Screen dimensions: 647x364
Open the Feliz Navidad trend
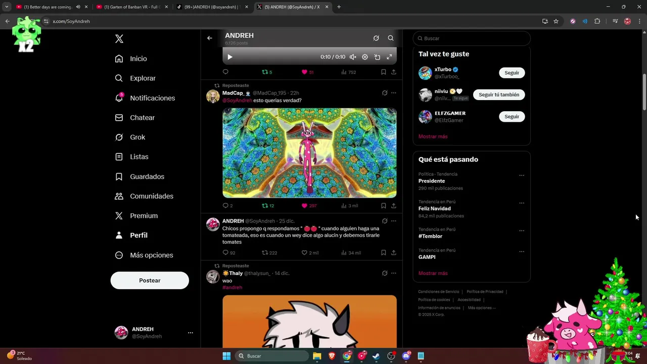pos(435,209)
